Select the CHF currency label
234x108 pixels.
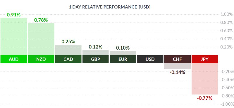(x=178, y=59)
